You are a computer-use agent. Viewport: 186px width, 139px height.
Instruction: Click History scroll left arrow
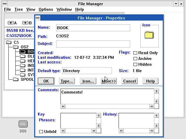click(x=121, y=131)
